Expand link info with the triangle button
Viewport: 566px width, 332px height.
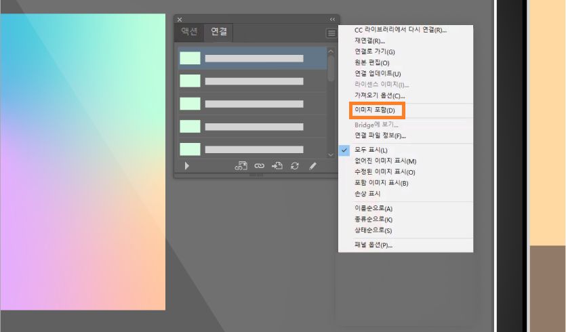[x=186, y=166]
